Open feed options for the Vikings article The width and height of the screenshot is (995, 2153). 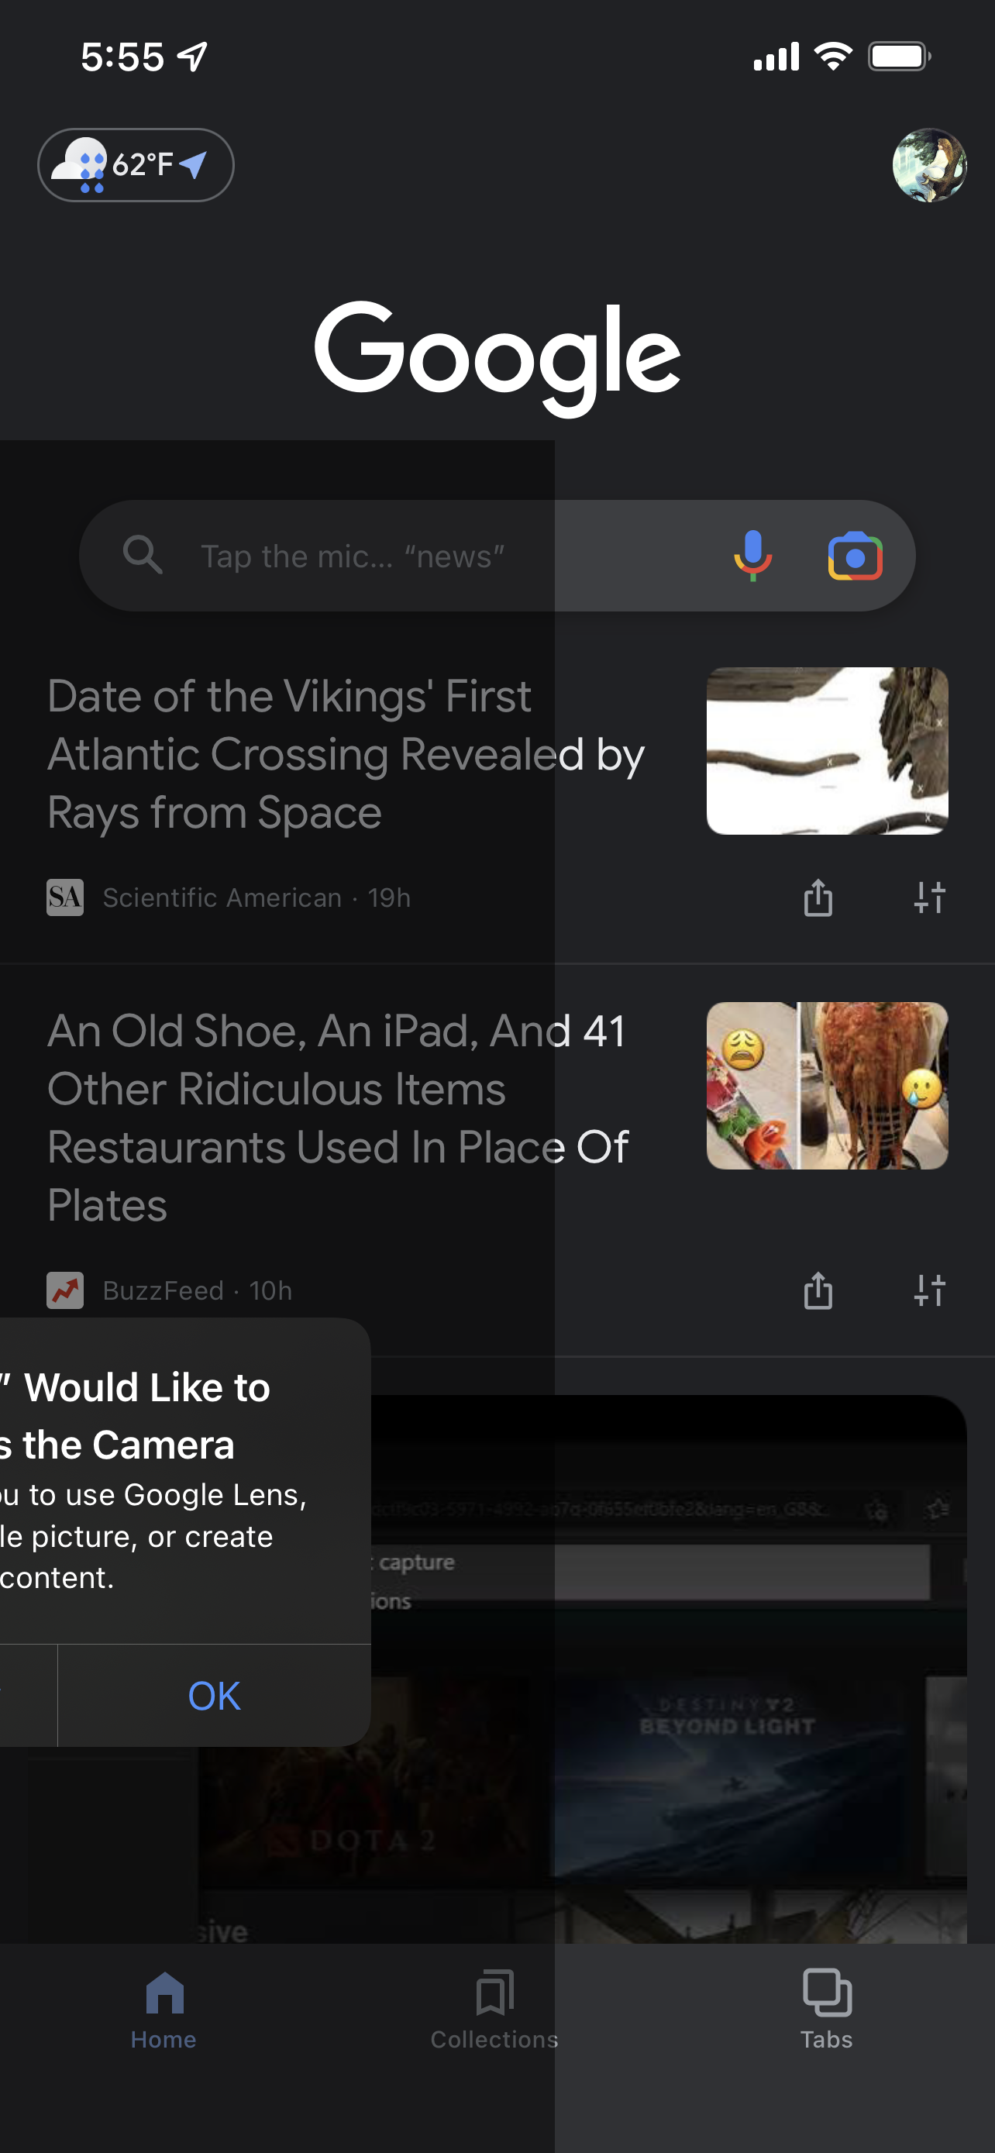pyautogui.click(x=929, y=897)
